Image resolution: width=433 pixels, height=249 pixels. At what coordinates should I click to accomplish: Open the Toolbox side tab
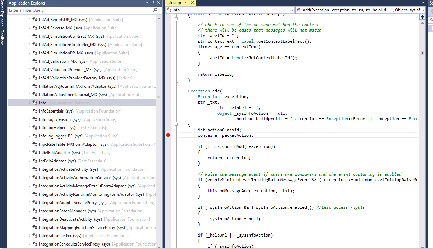point(2,37)
